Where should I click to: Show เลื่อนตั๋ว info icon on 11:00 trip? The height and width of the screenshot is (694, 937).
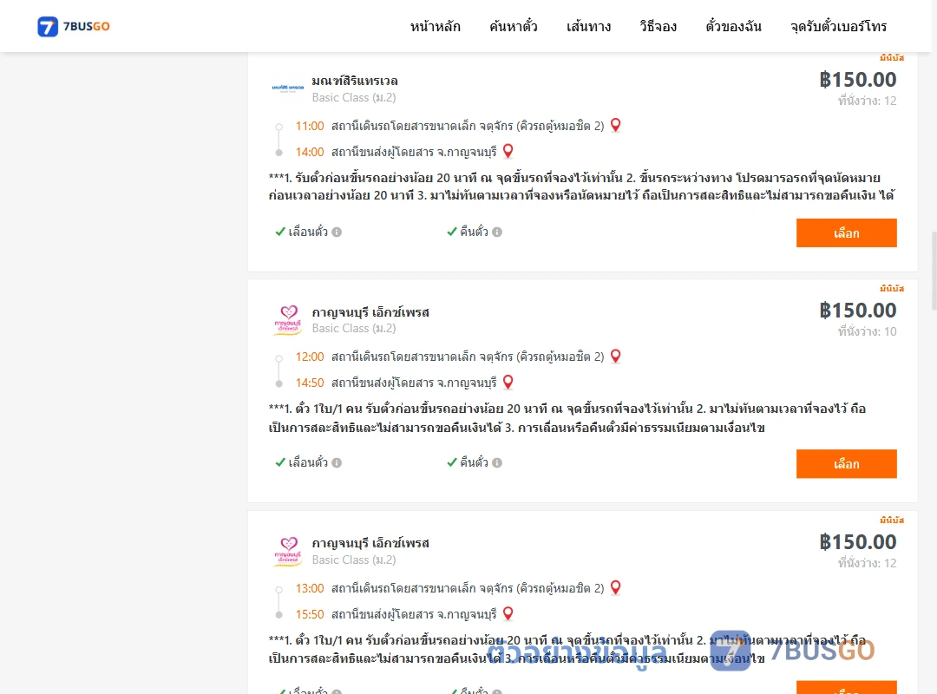[x=337, y=232]
